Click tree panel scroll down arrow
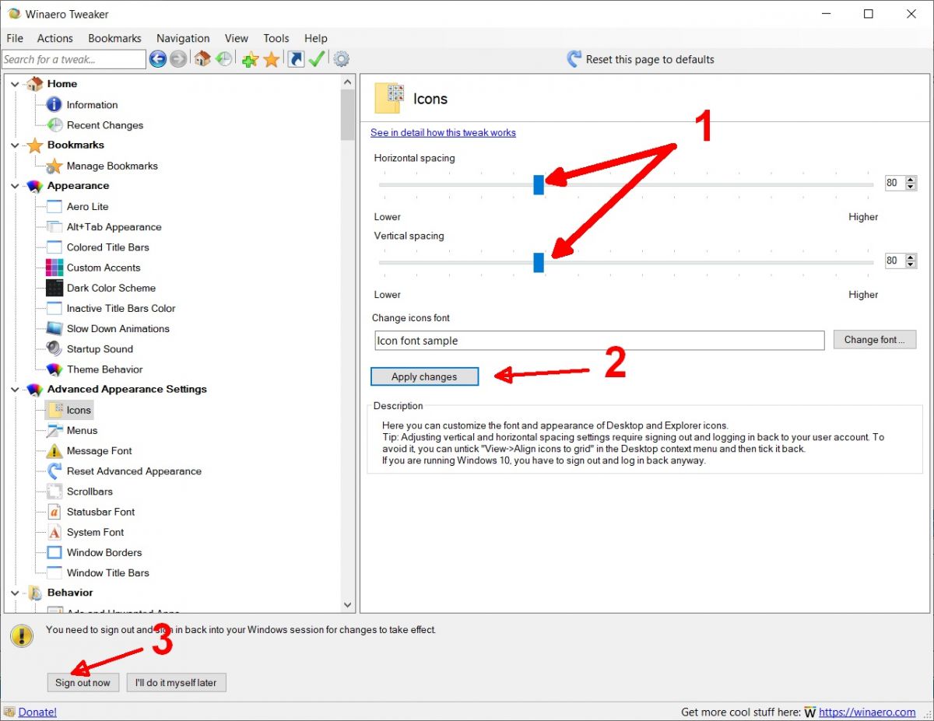The width and height of the screenshot is (934, 721). coord(348,605)
